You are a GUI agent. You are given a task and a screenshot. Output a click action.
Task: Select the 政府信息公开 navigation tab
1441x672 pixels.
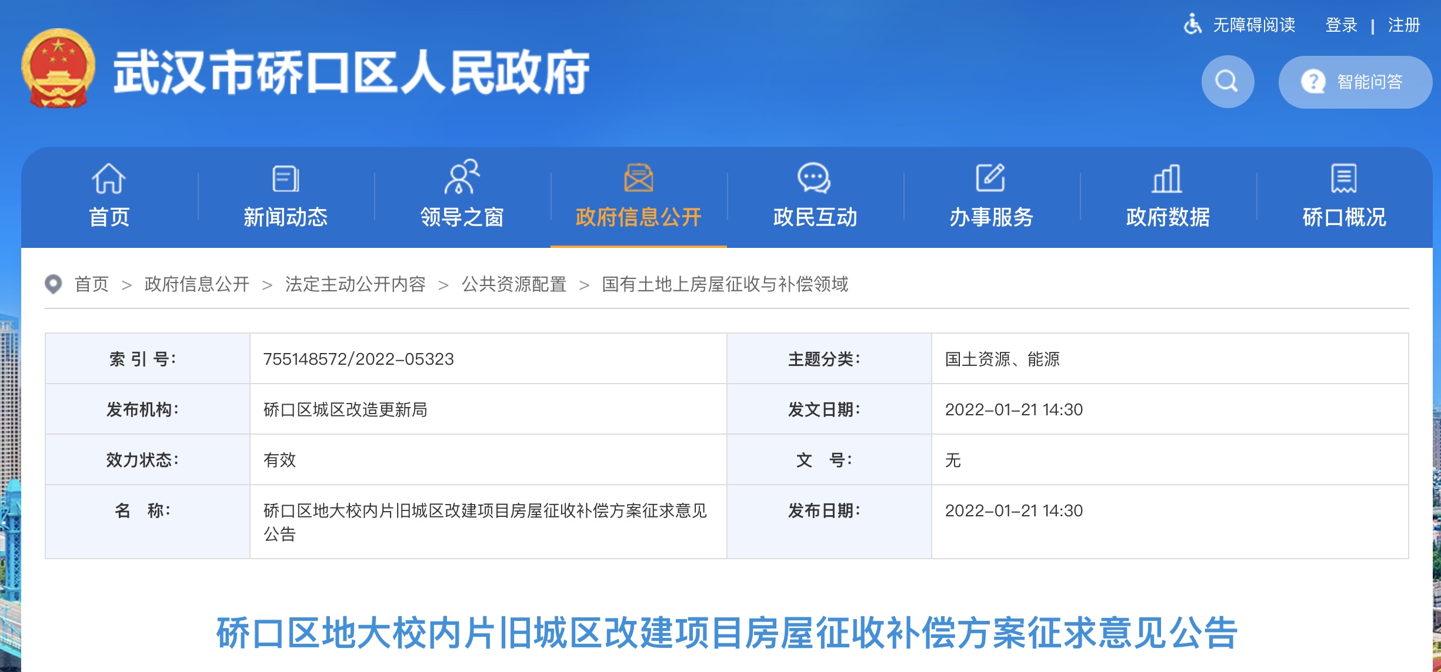[x=639, y=197]
